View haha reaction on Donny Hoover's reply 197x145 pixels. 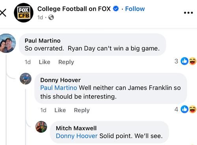pyautogui.click(x=193, y=109)
